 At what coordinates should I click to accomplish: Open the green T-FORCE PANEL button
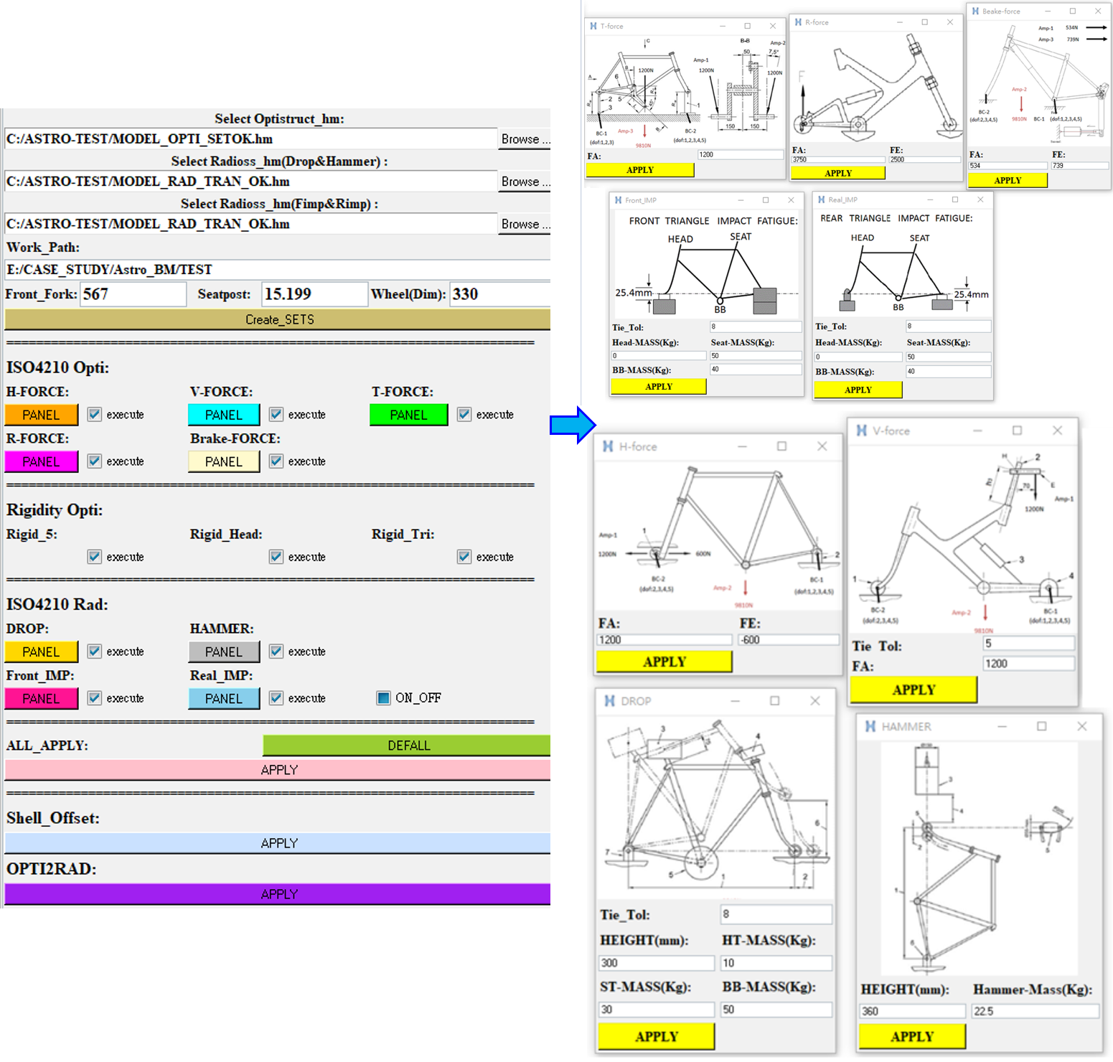pos(408,415)
